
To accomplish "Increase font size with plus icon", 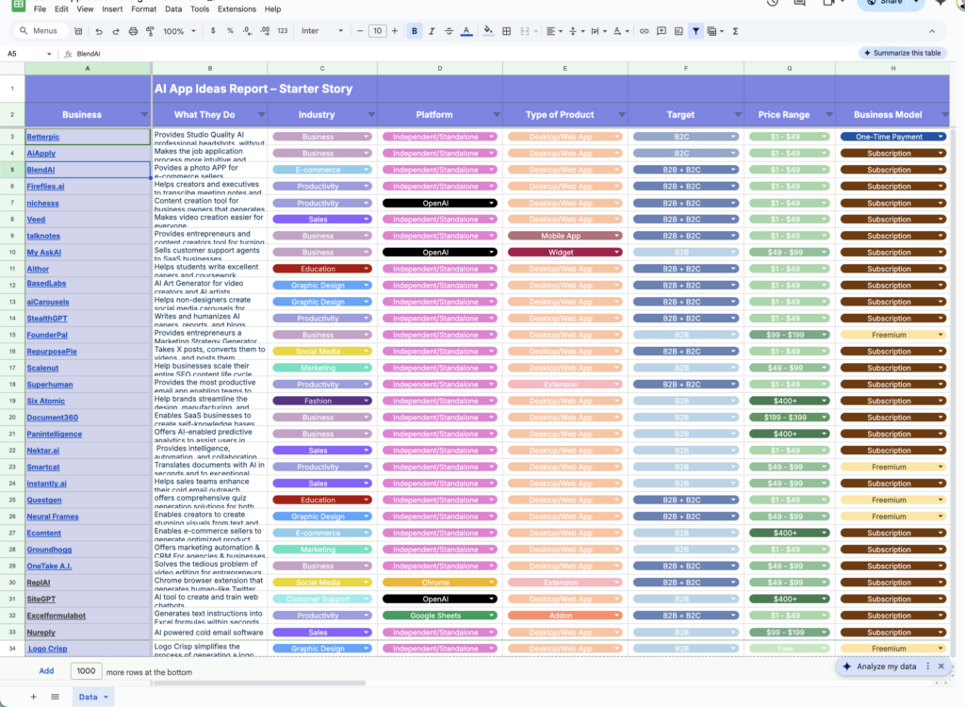I will [x=395, y=31].
